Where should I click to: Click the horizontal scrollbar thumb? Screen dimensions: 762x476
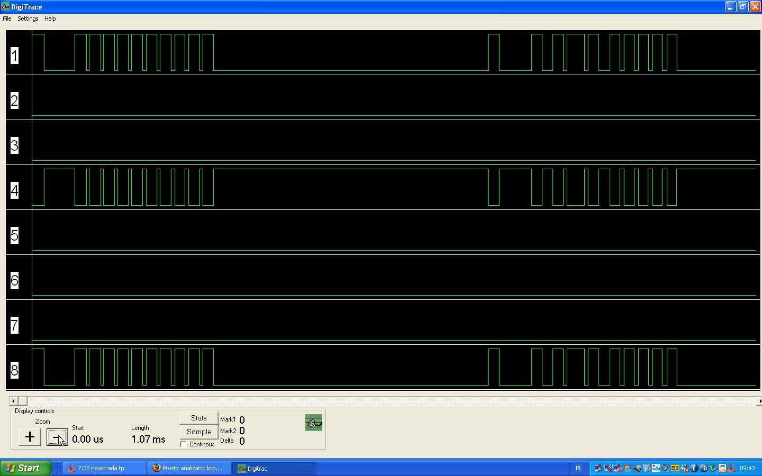coord(22,401)
